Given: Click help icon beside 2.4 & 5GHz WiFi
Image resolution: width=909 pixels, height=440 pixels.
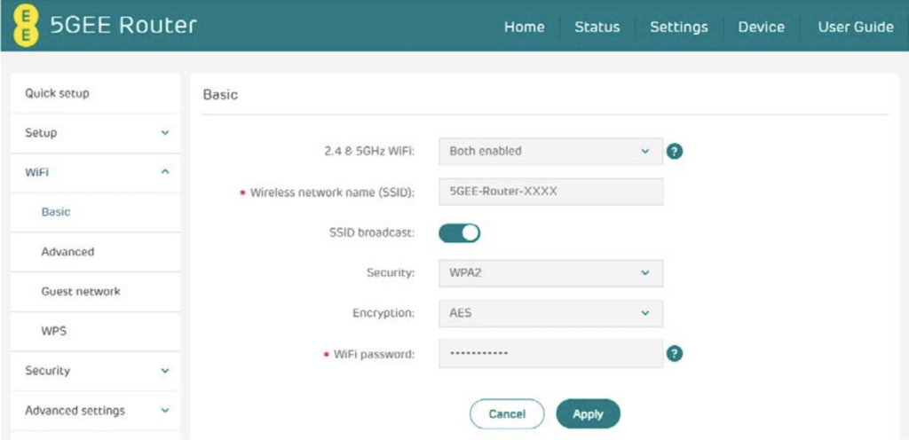Looking at the screenshot, I should tap(675, 152).
